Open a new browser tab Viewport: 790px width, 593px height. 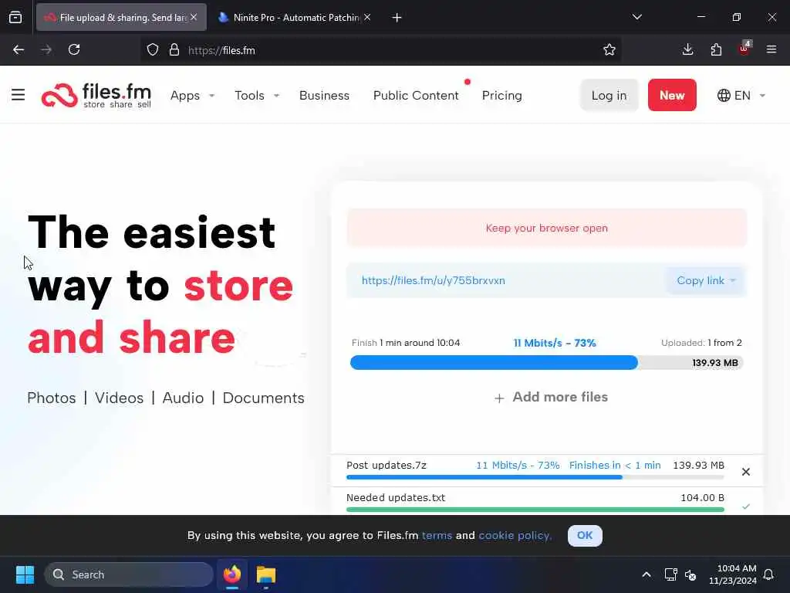pos(397,18)
